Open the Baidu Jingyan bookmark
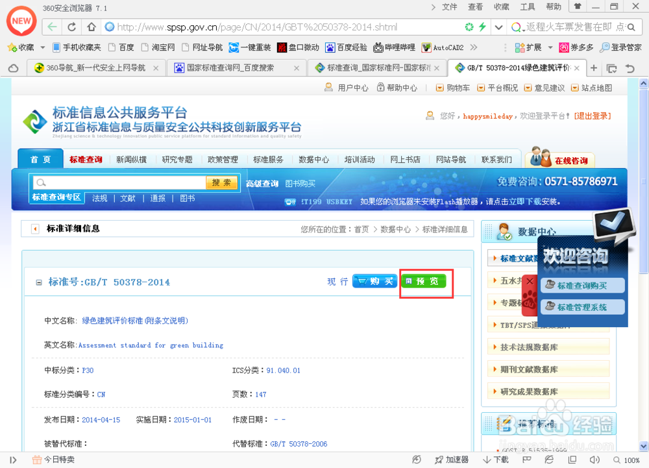649x468 pixels. pyautogui.click(x=347, y=47)
